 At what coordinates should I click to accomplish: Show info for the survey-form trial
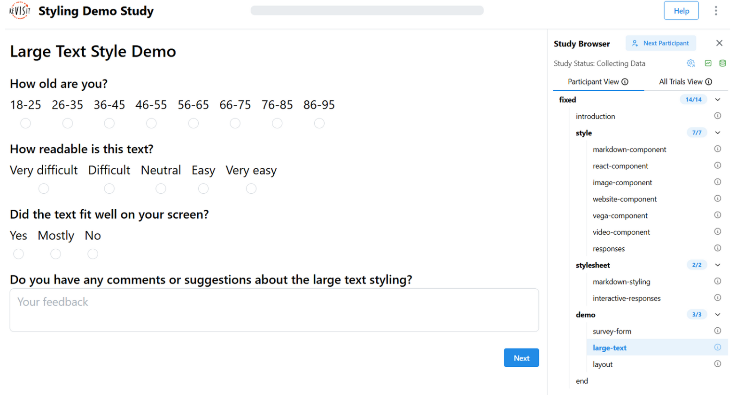point(717,331)
